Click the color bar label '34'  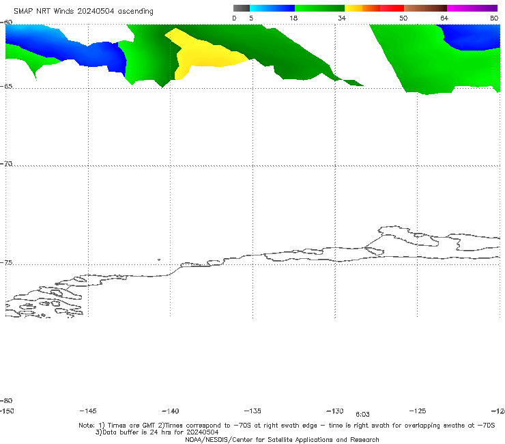point(342,18)
